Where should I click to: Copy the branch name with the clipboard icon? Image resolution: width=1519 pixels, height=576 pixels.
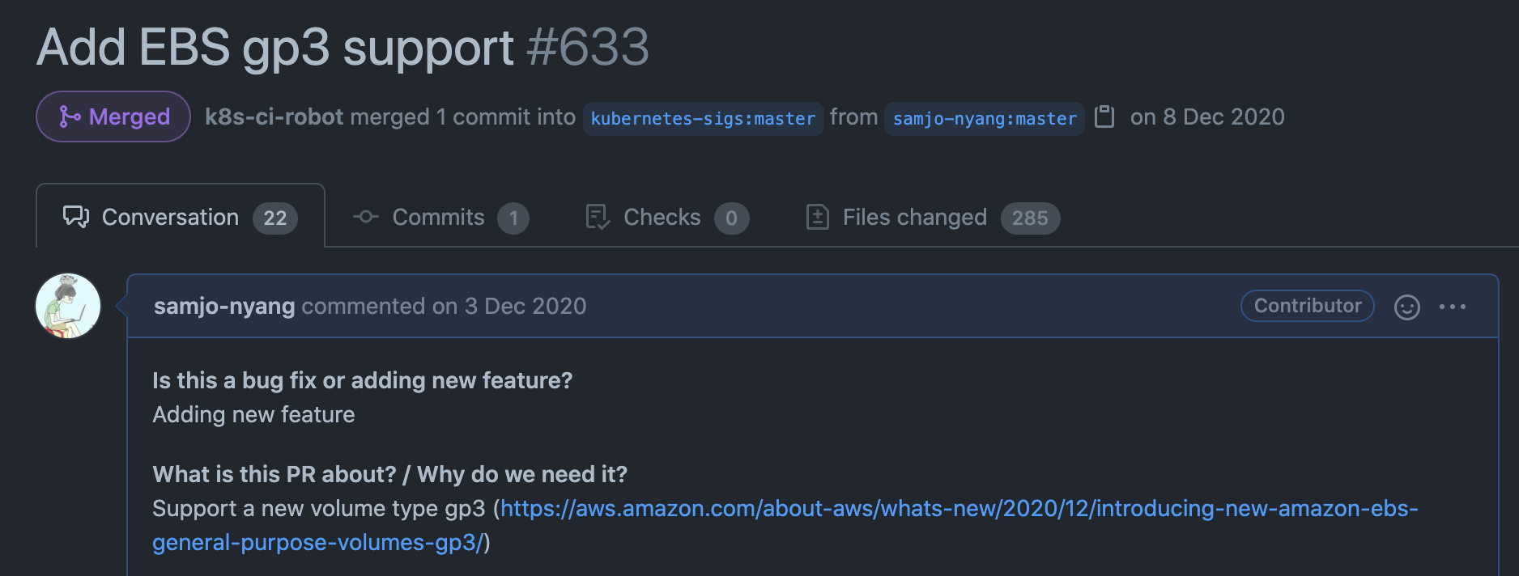[x=1106, y=116]
